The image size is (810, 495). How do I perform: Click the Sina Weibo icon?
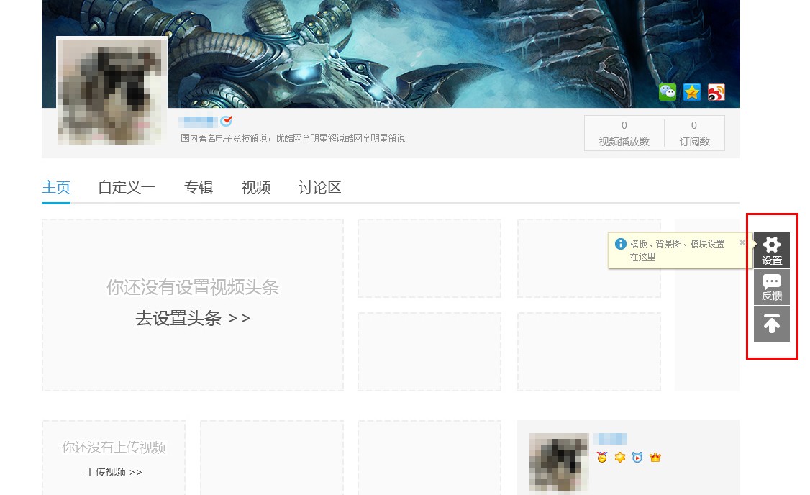(716, 93)
